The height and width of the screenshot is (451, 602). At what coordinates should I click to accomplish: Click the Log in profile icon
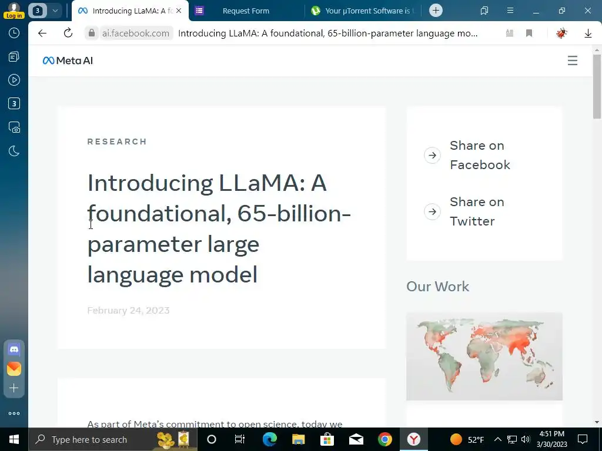click(x=14, y=11)
